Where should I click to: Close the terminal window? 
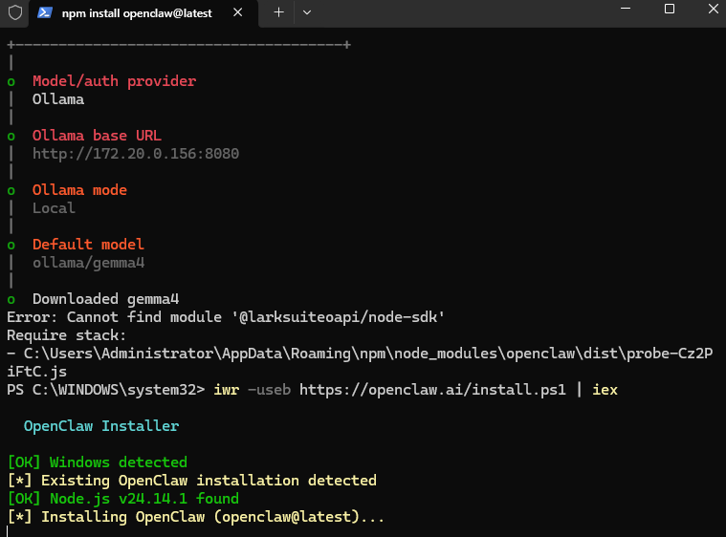pyautogui.click(x=713, y=9)
